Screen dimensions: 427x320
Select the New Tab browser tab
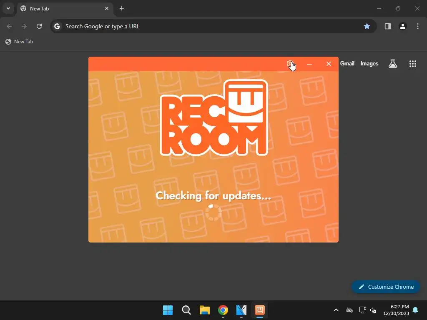tap(65, 8)
